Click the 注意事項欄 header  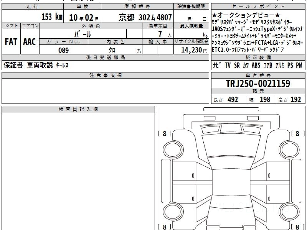tap(105, 75)
